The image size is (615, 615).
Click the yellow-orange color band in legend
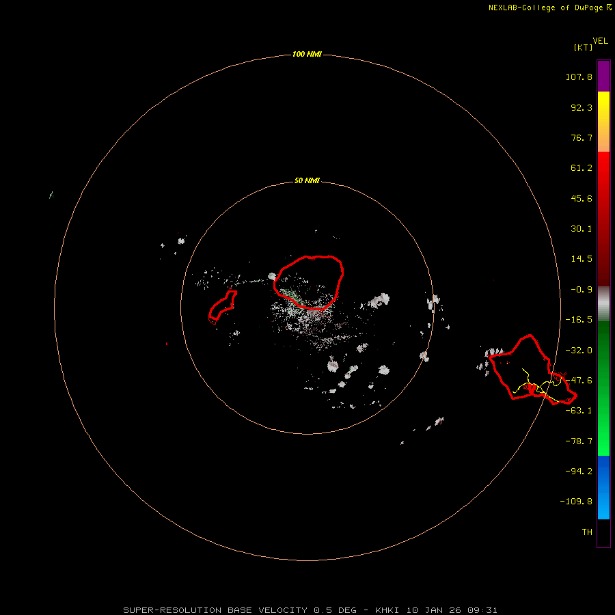coord(603,122)
